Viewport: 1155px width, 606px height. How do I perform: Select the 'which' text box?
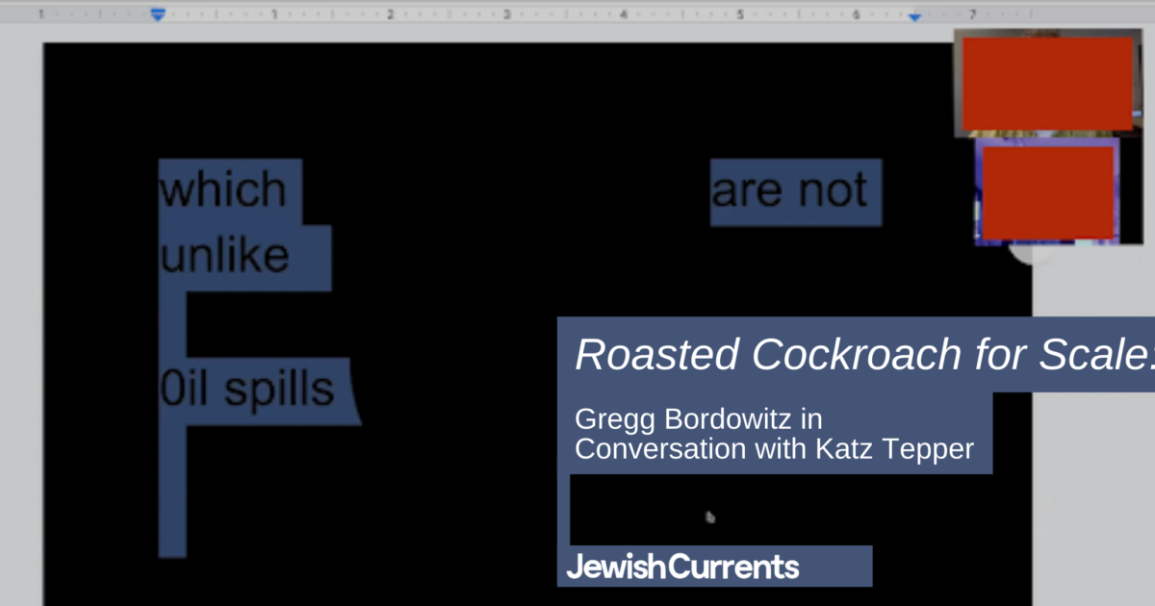[x=224, y=189]
